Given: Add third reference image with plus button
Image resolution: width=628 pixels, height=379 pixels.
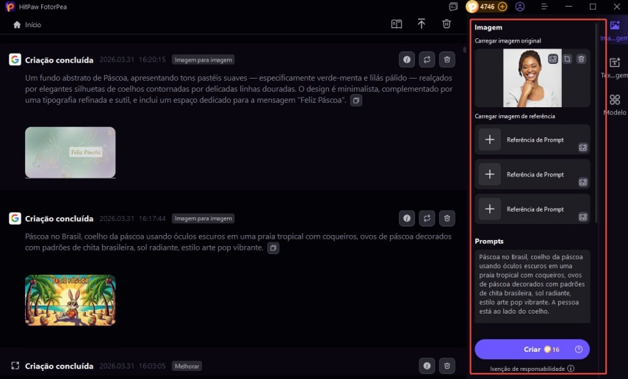Looking at the screenshot, I should coord(490,209).
